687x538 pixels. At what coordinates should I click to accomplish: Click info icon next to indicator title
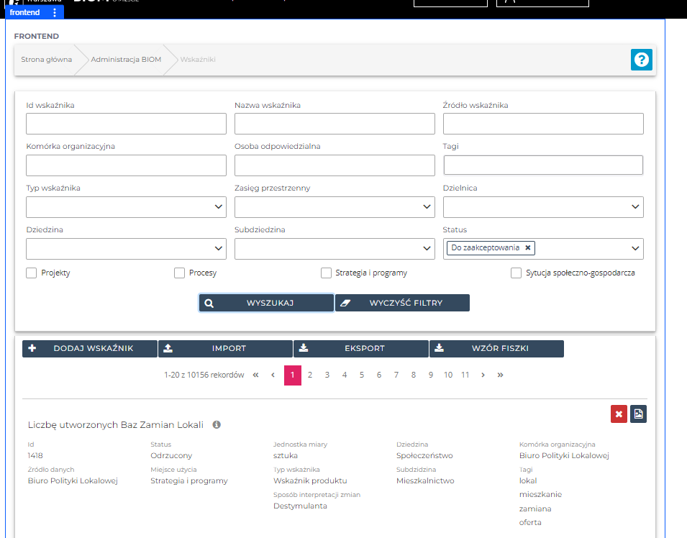click(217, 425)
